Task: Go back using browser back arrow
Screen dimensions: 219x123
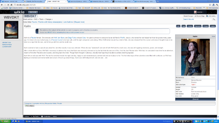Action: 2,5
